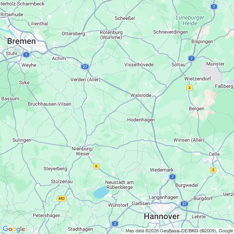Screen dimensions: 234x234
Task: Click the Celle town label
Action: [214, 154]
